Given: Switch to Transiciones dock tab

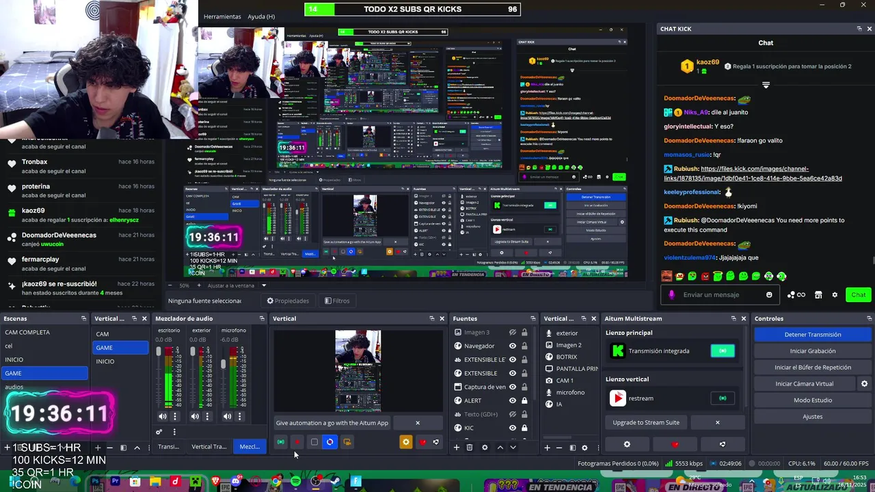Looking at the screenshot, I should point(168,447).
